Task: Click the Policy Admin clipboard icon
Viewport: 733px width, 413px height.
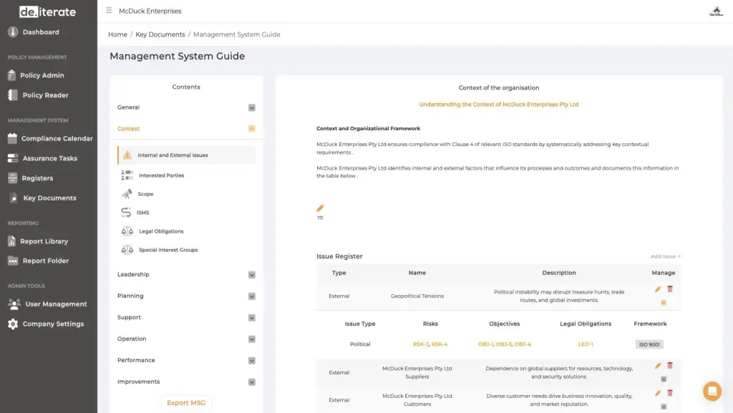Action: click(x=11, y=75)
